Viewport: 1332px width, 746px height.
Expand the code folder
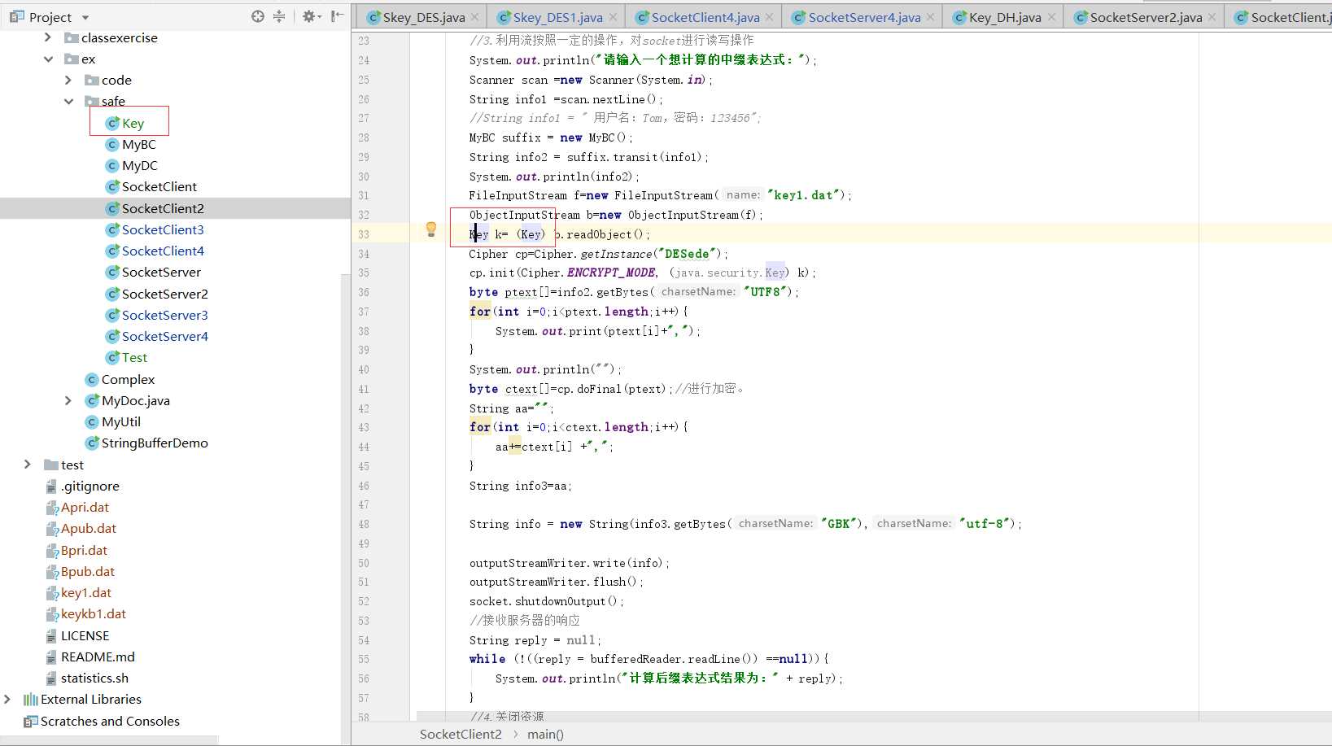[68, 80]
